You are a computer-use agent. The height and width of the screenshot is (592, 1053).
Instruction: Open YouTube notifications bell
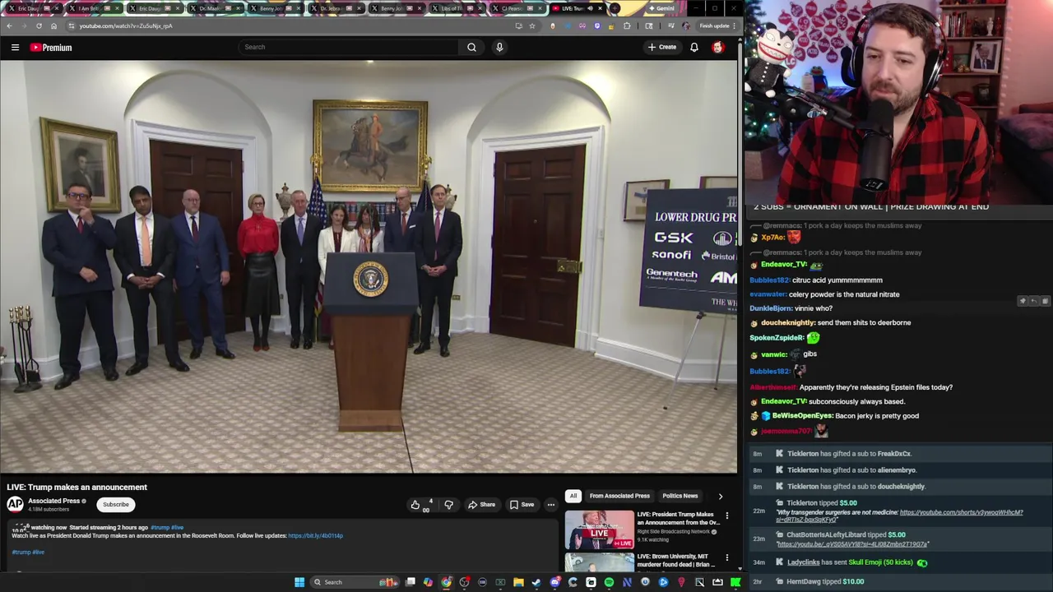pos(694,47)
